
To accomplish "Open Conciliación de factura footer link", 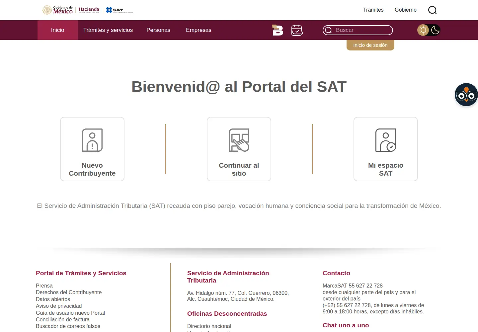I will [x=63, y=319].
